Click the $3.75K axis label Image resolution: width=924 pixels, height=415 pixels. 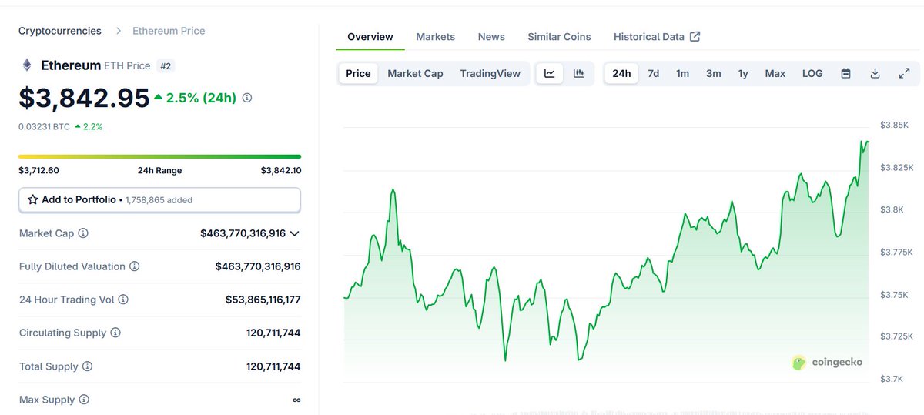895,294
